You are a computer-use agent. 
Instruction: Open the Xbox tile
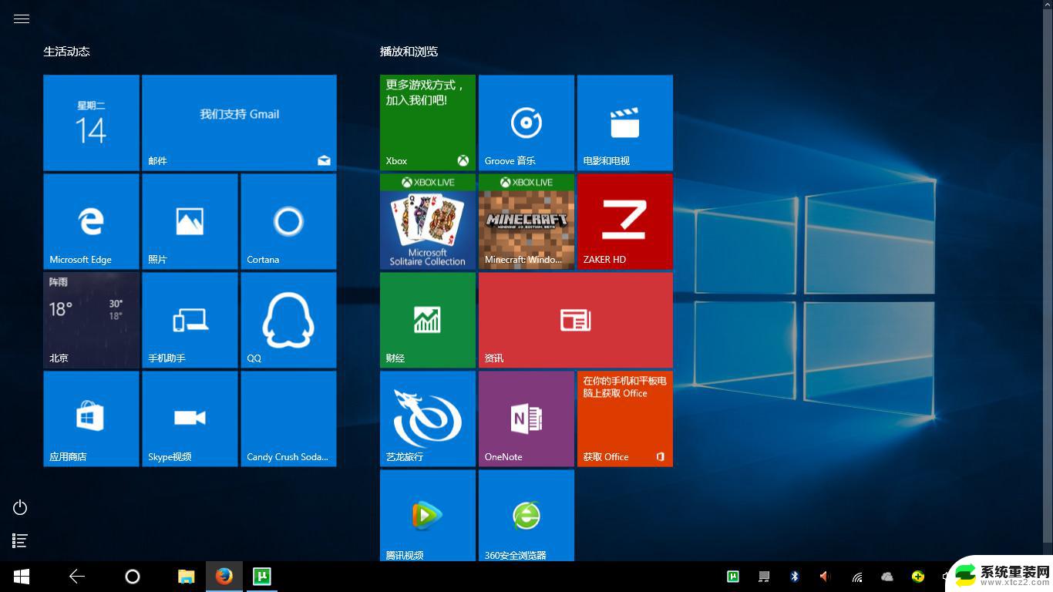click(x=428, y=123)
